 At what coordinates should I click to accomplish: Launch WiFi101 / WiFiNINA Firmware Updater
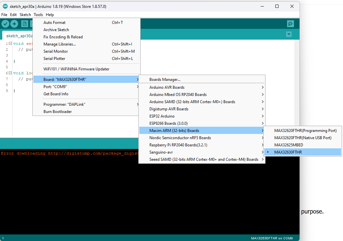pyautogui.click(x=86, y=69)
